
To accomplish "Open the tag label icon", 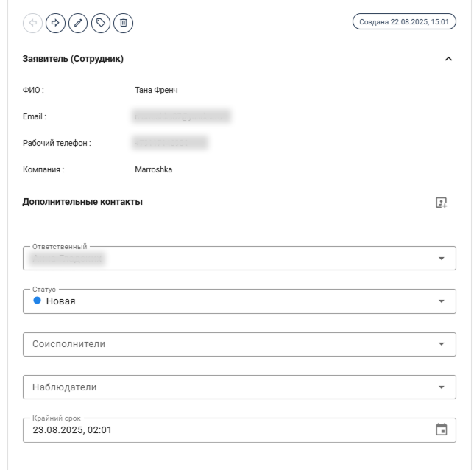I will [101, 23].
